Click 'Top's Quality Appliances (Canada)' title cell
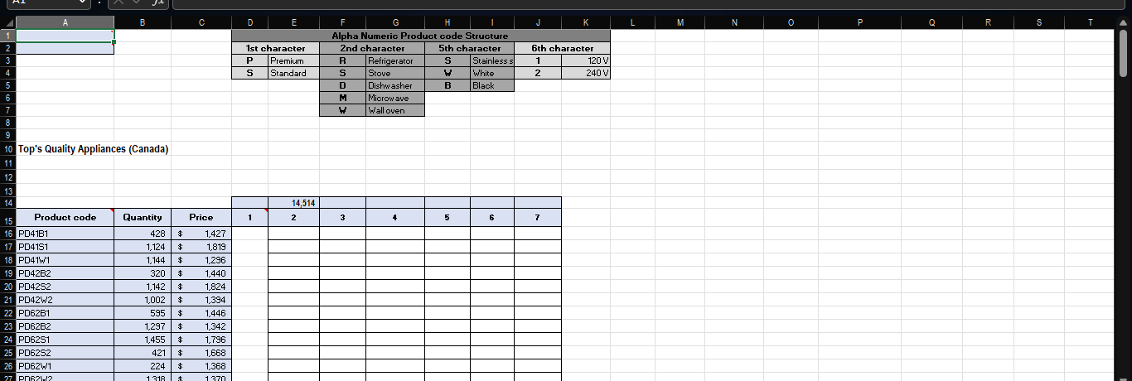Viewport: 1132px width, 381px height. tap(94, 149)
